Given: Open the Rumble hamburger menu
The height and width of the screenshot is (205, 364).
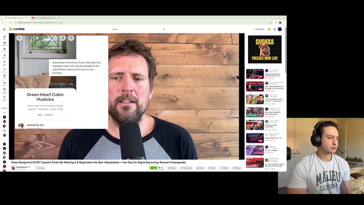Looking at the screenshot, I should click(x=4, y=29).
